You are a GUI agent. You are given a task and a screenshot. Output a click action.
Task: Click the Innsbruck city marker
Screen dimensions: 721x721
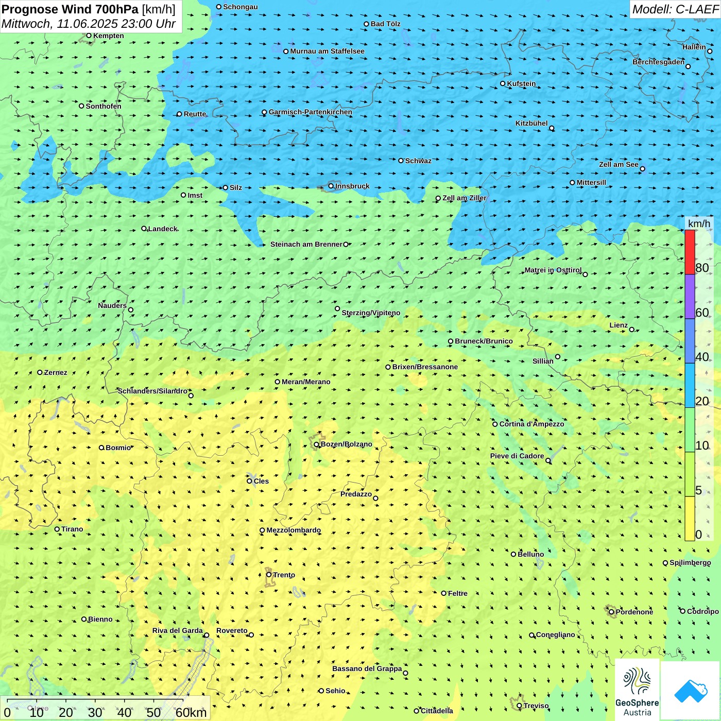pos(331,186)
